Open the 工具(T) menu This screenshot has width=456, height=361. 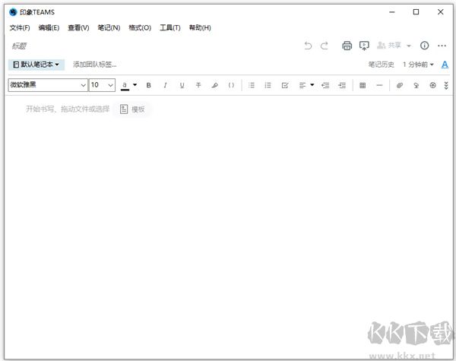[x=170, y=27]
